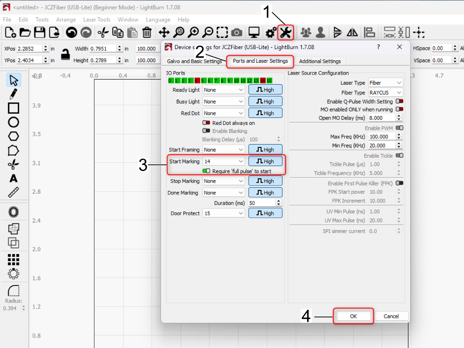Activate the pan view arrows tool

164,32
